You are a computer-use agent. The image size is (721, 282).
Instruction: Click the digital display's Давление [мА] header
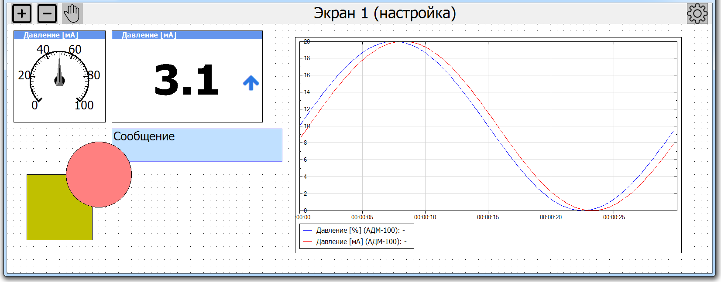pos(187,35)
